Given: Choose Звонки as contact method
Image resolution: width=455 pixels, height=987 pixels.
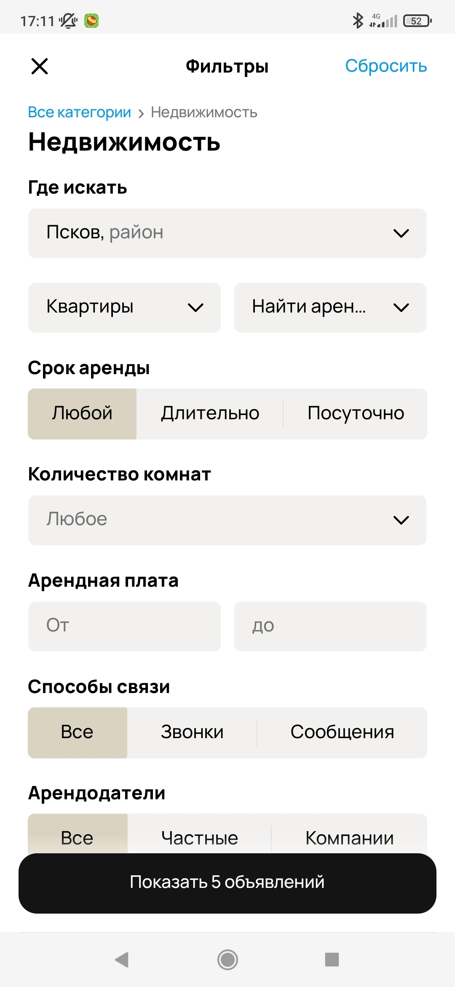Looking at the screenshot, I should 192,733.
